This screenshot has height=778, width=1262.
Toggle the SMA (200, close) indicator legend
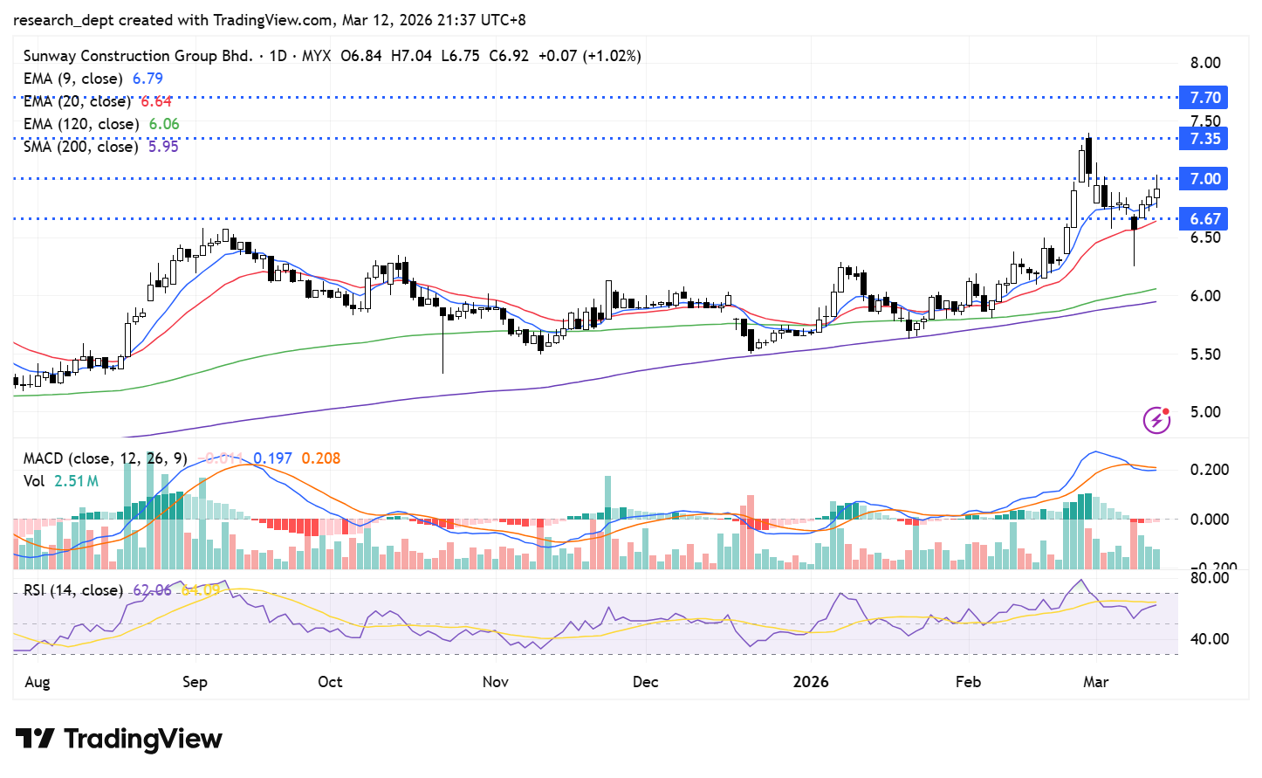point(80,147)
